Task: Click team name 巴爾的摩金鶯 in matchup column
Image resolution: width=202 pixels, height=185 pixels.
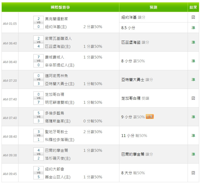Action: (56, 150)
